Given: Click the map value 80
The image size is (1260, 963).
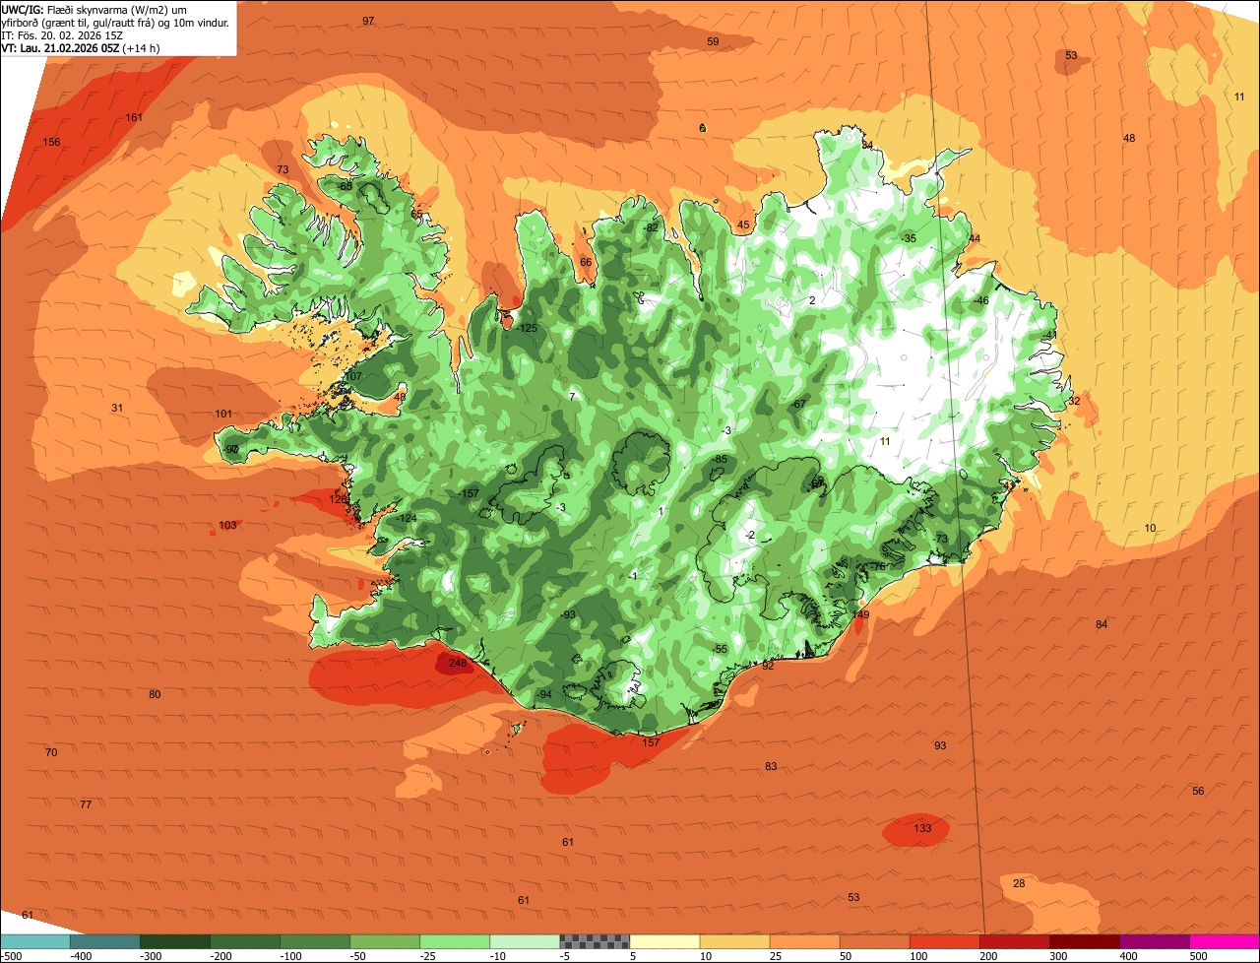Looking at the screenshot, I should (x=155, y=694).
